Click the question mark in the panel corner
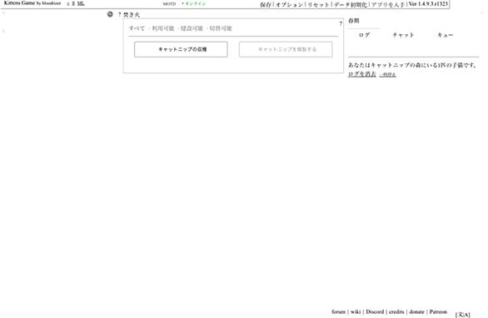 click(x=341, y=23)
